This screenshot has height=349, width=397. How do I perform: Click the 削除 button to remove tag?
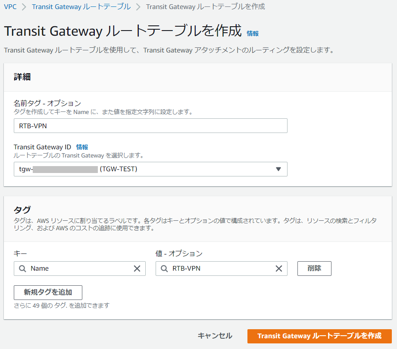coord(314,269)
